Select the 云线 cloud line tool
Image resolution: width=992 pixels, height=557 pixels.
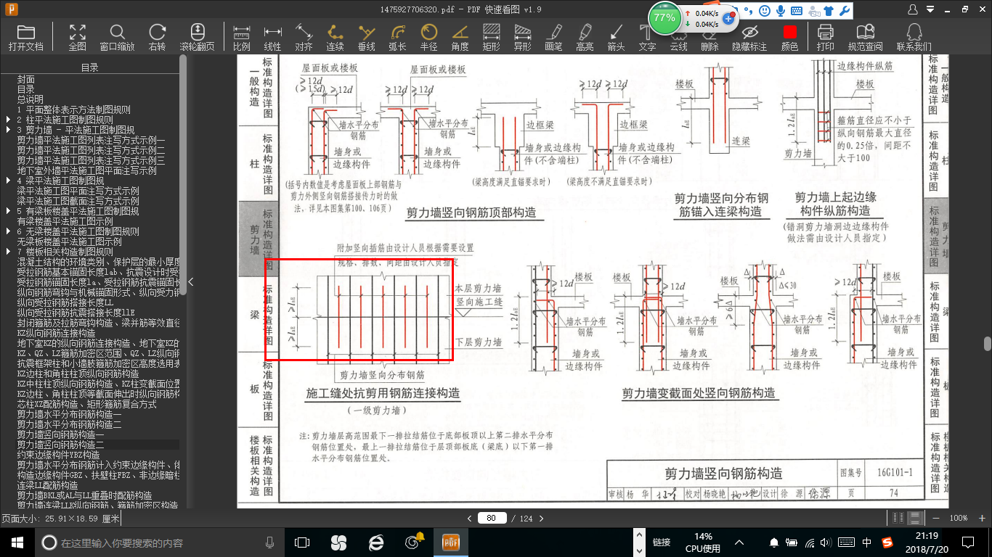678,37
